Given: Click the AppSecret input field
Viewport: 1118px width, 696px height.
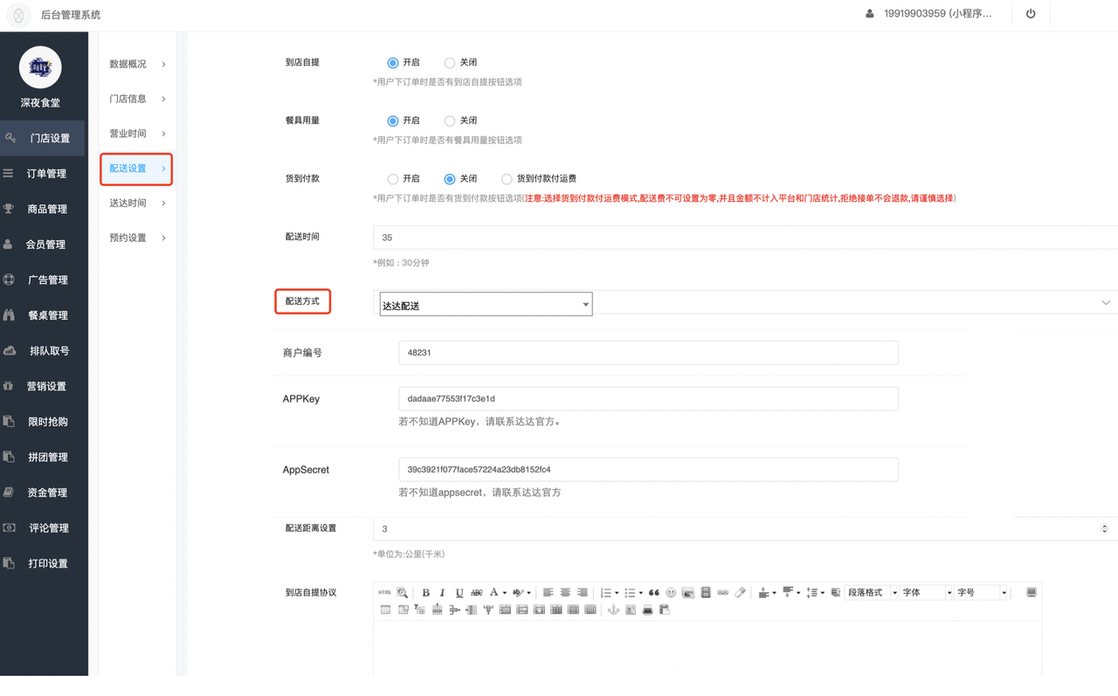Looking at the screenshot, I should (x=648, y=469).
